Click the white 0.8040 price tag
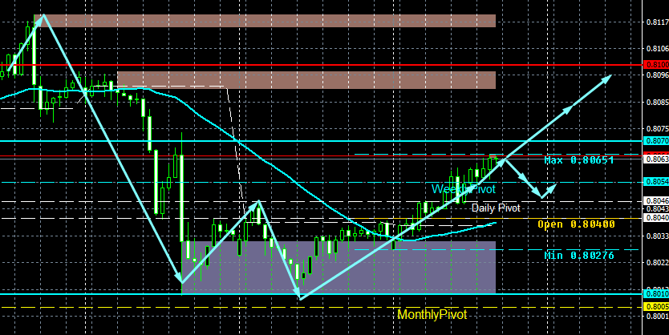This screenshot has width=669, height=335. click(656, 218)
